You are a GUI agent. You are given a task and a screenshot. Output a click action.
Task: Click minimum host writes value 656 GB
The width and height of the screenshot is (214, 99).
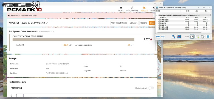196,27
